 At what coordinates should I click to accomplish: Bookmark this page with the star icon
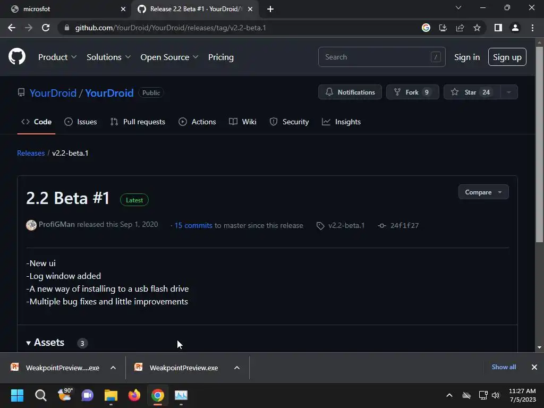pyautogui.click(x=477, y=28)
